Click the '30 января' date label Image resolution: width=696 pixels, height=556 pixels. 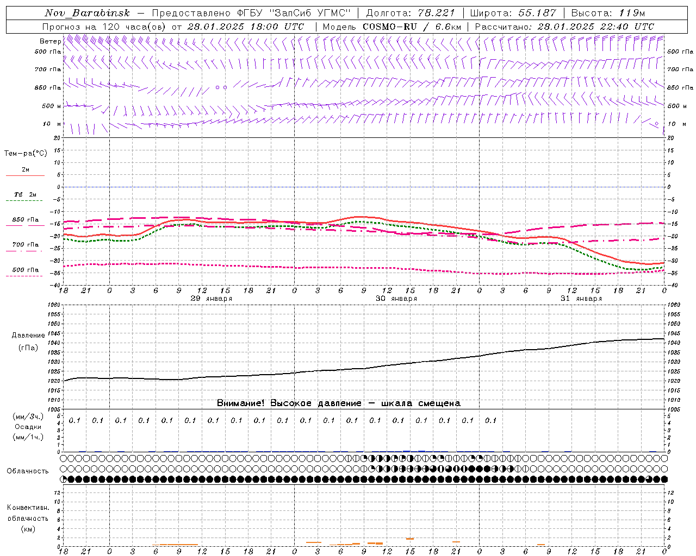396,299
